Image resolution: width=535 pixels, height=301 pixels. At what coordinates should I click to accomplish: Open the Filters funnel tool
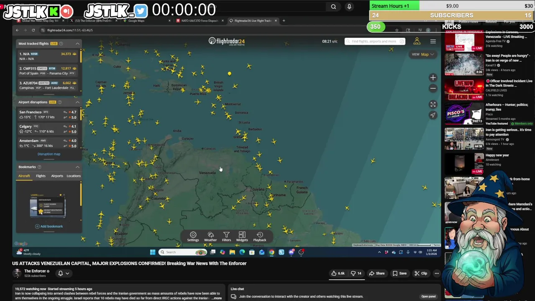click(226, 237)
